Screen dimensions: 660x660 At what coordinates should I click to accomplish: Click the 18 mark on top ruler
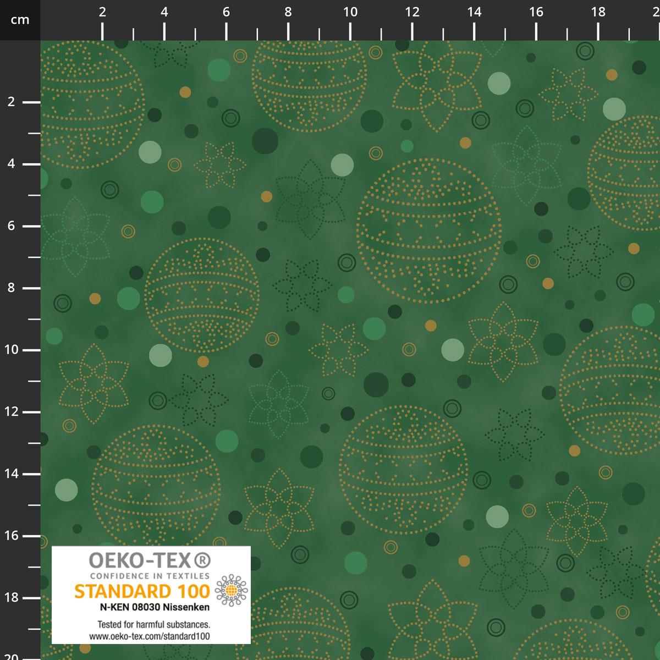point(598,12)
